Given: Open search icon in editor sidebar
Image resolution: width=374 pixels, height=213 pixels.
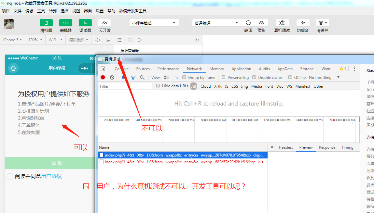Looking at the screenshot, I should point(130,40).
